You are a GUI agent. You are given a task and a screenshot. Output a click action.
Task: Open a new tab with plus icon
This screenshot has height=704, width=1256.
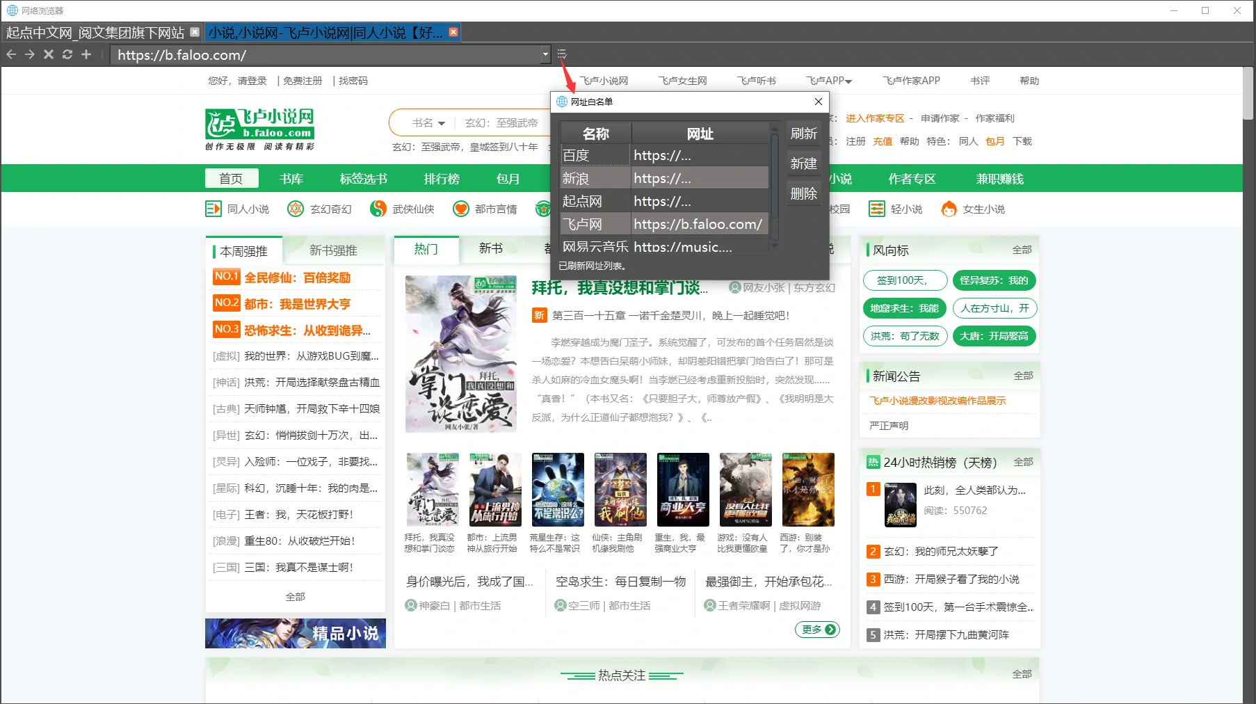[86, 54]
